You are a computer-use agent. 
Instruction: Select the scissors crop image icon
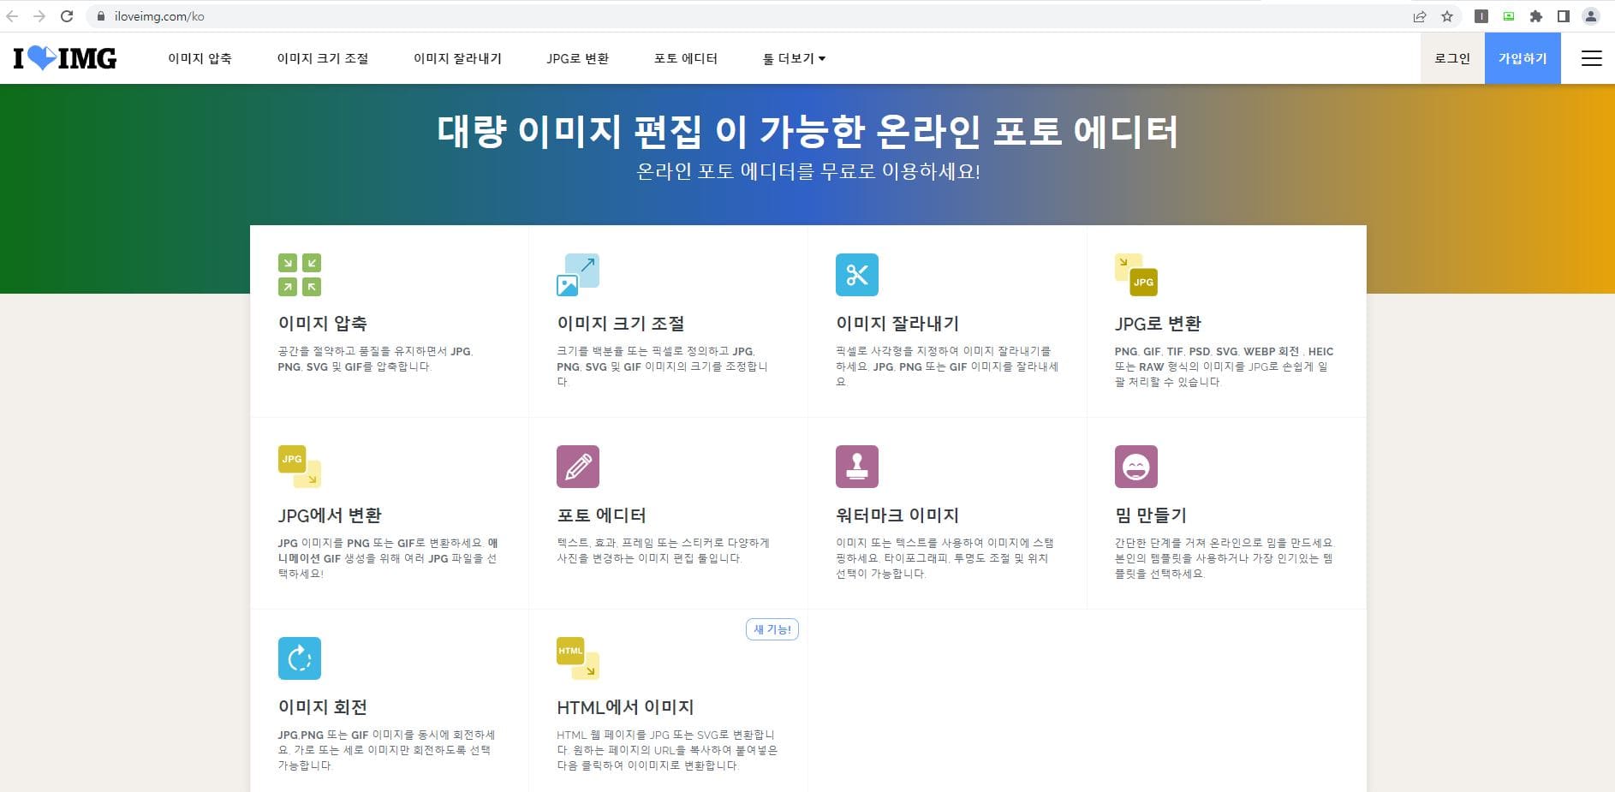(x=857, y=275)
